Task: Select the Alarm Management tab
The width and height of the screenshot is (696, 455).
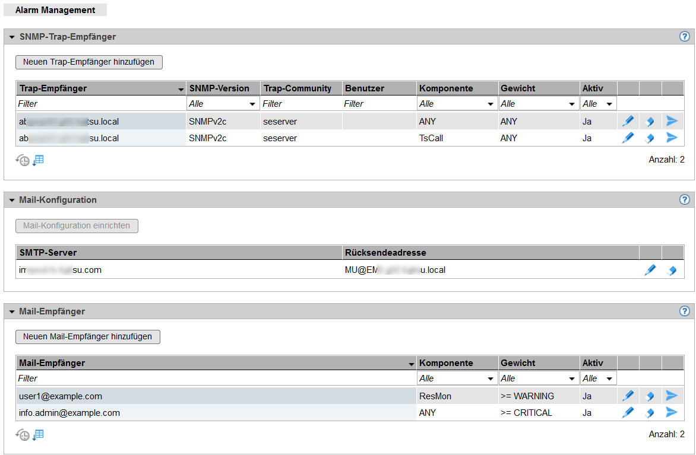Action: [55, 10]
